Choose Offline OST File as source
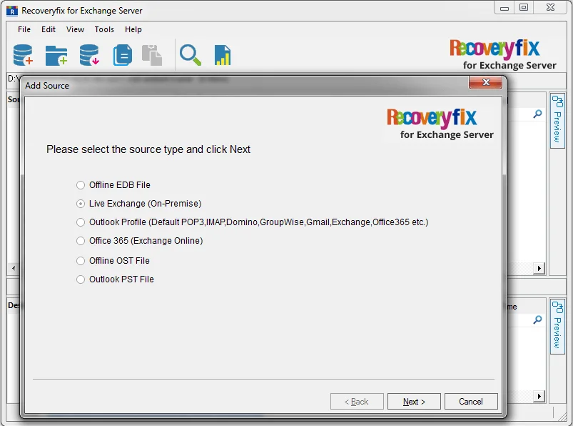This screenshot has width=573, height=426. coord(113,261)
